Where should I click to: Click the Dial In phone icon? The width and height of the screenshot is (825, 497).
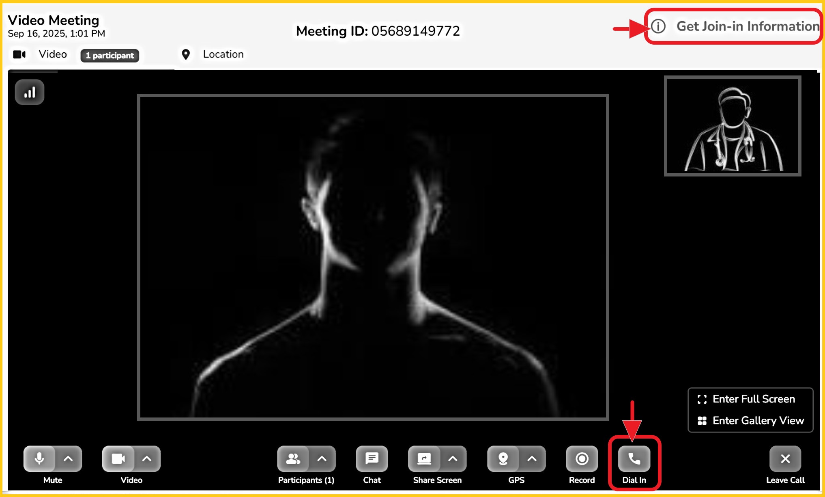(x=634, y=459)
